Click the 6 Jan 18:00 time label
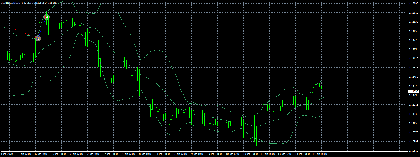 [x=59, y=154]
